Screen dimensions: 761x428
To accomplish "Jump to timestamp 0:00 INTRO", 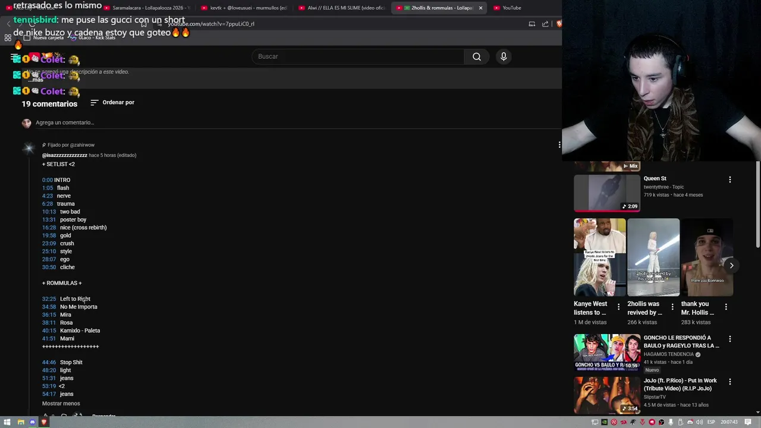I will pos(47,180).
